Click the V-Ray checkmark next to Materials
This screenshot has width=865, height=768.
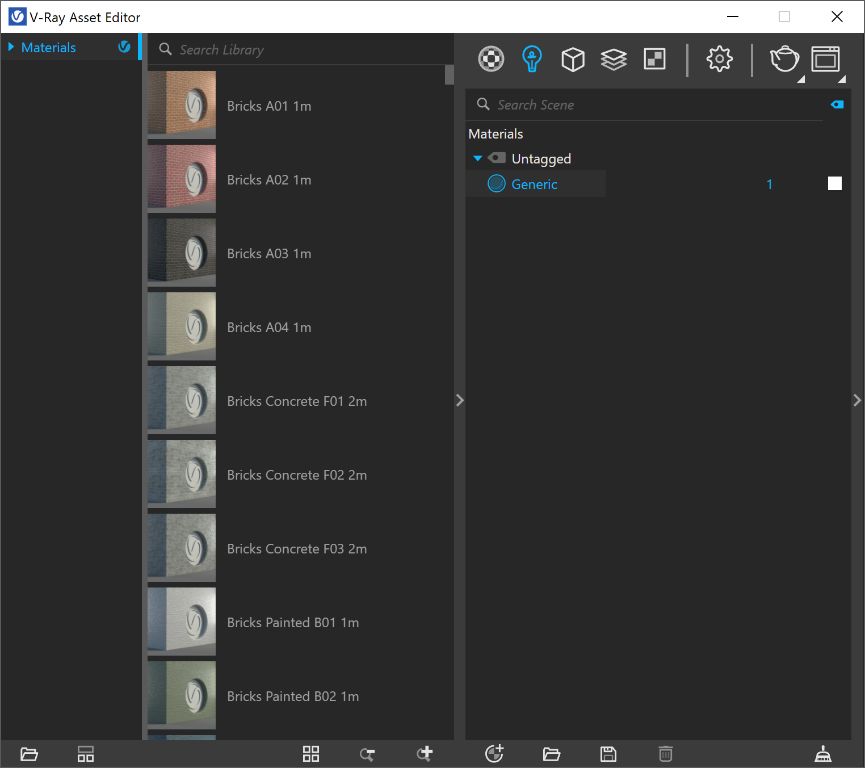click(x=124, y=47)
